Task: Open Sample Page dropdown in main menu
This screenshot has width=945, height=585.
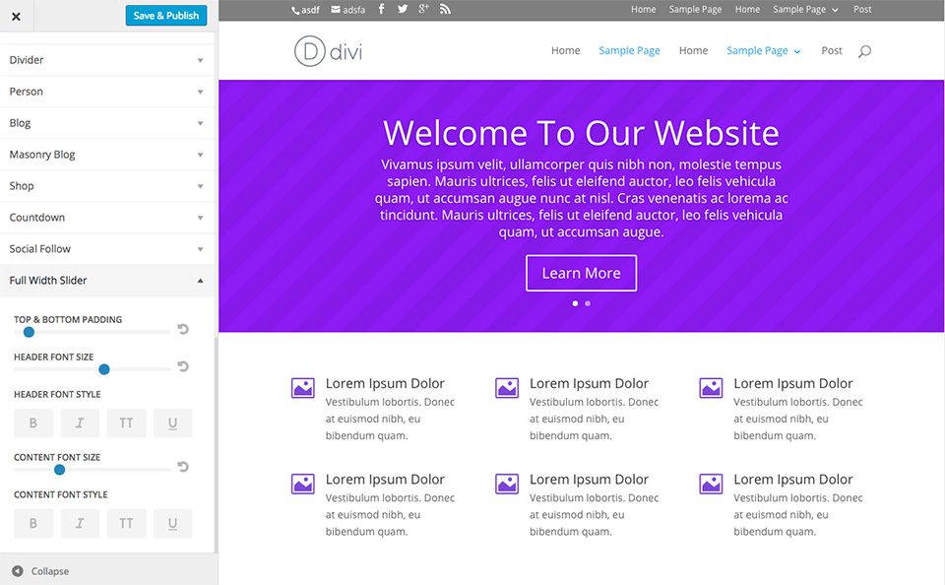Action: pos(763,50)
